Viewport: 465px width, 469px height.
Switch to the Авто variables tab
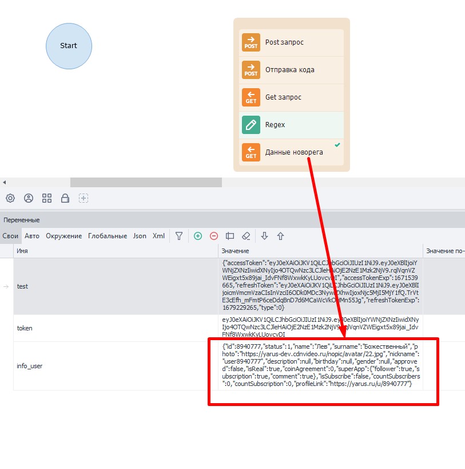pyautogui.click(x=32, y=236)
